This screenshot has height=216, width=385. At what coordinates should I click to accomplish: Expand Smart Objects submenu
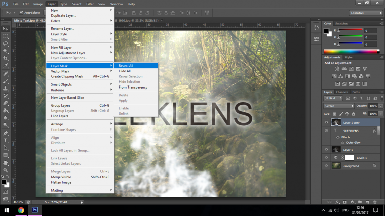tap(80, 84)
